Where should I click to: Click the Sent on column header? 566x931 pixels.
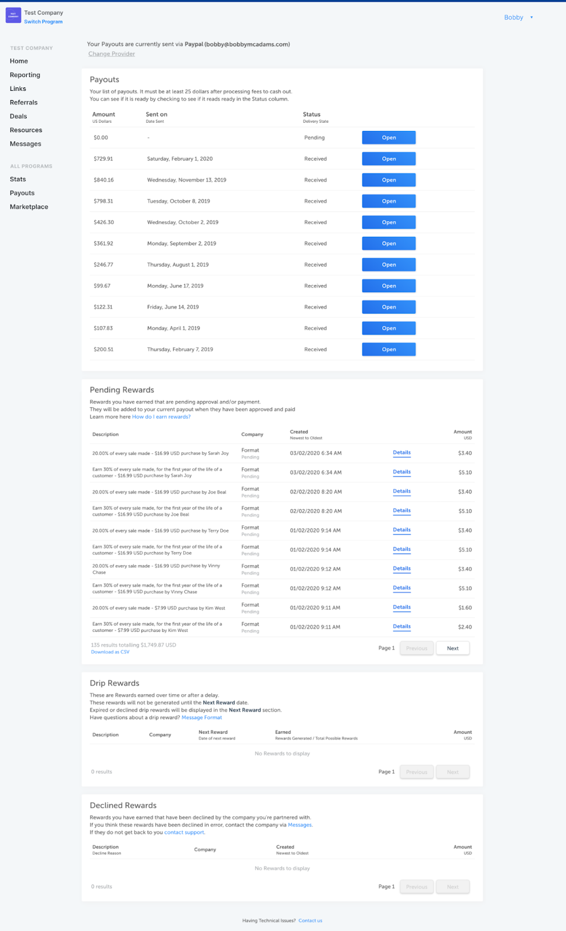point(156,115)
